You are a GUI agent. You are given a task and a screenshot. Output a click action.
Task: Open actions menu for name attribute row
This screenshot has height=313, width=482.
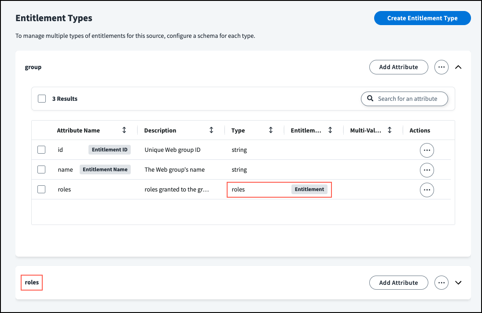coord(427,170)
